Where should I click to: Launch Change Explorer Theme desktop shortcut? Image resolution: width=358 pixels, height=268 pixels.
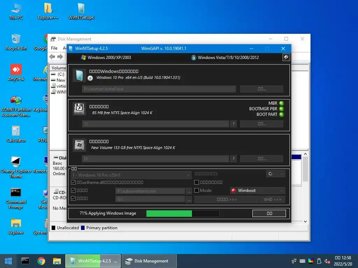click(x=16, y=167)
